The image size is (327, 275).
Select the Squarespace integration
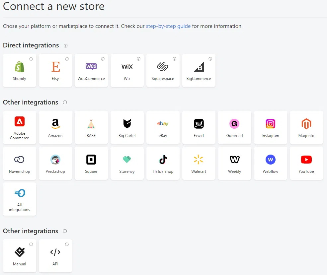point(163,70)
